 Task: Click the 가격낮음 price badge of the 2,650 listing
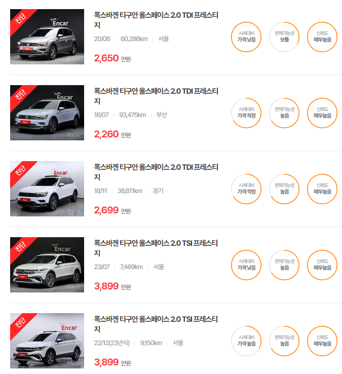point(246,37)
